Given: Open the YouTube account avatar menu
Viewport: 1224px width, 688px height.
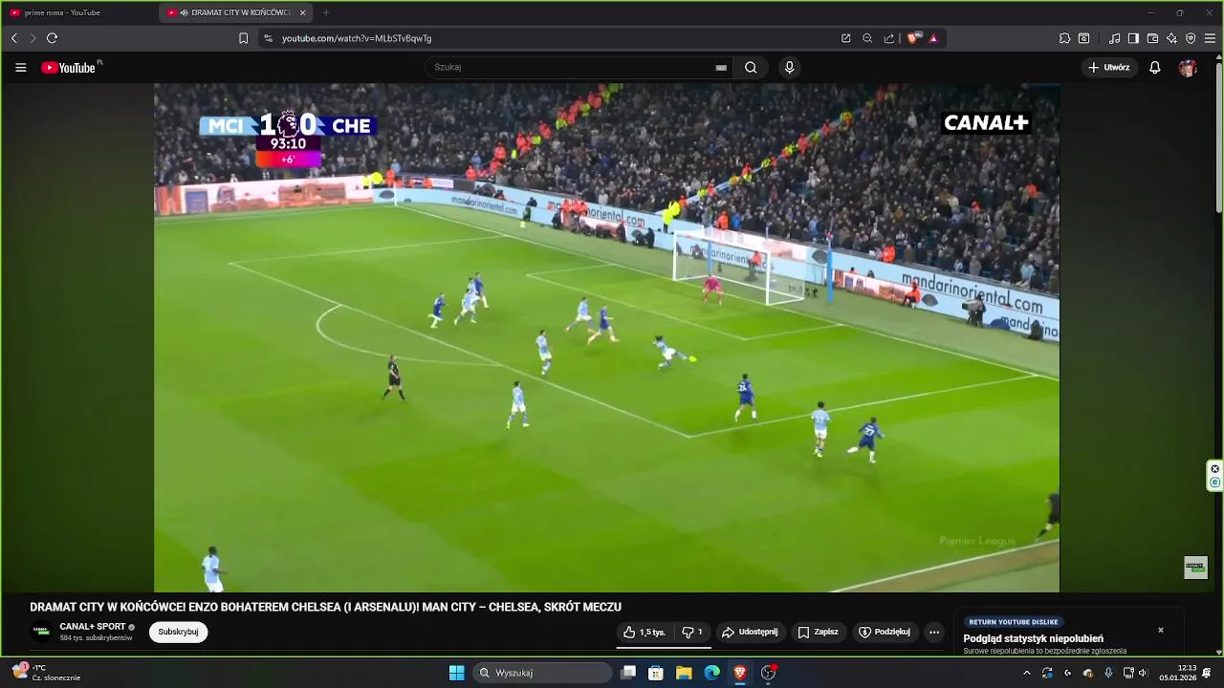Looking at the screenshot, I should pyautogui.click(x=1188, y=68).
